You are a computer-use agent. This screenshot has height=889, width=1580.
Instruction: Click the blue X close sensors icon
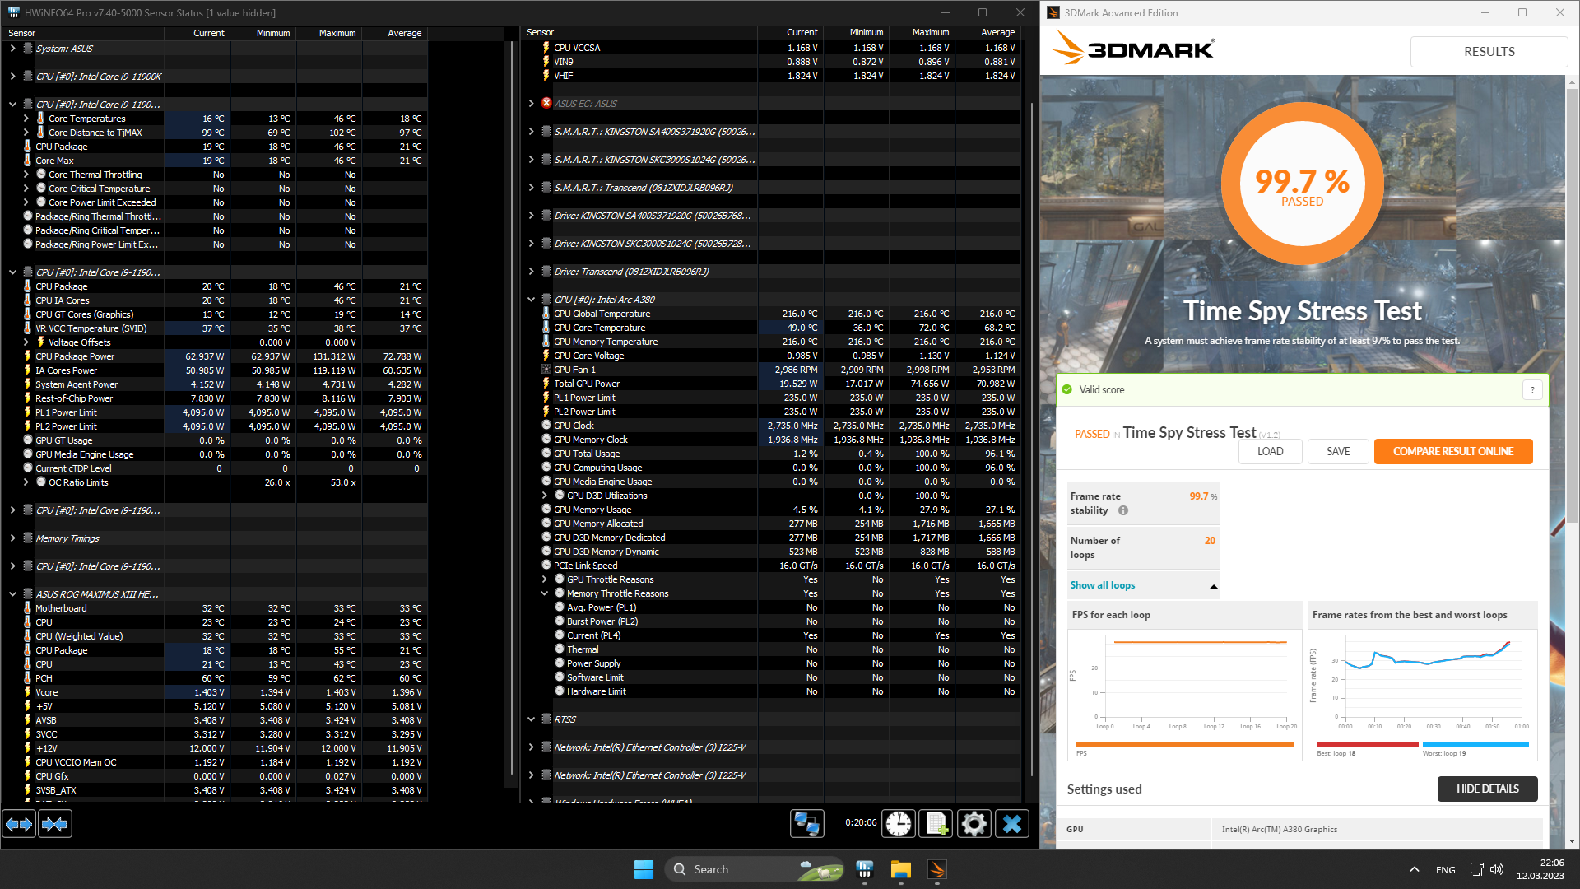coord(1012,824)
